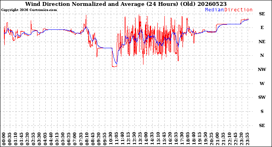The width and height of the screenshot is (272, 147).
Task: Click the 07:00 time axis label
Action: [75, 139]
